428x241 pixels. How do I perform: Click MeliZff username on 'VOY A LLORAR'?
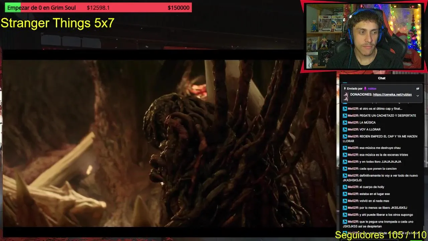353,130
